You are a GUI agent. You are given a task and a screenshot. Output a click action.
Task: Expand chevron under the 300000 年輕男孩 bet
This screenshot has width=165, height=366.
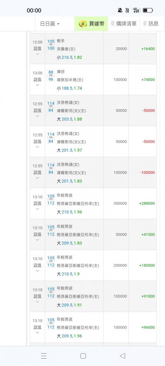(37, 209)
